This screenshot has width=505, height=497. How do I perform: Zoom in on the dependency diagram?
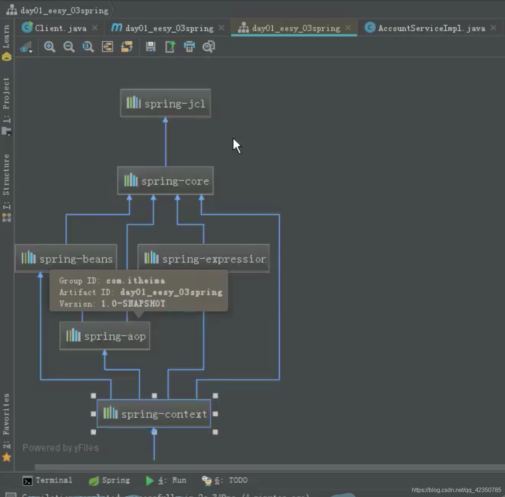pyautogui.click(x=49, y=46)
